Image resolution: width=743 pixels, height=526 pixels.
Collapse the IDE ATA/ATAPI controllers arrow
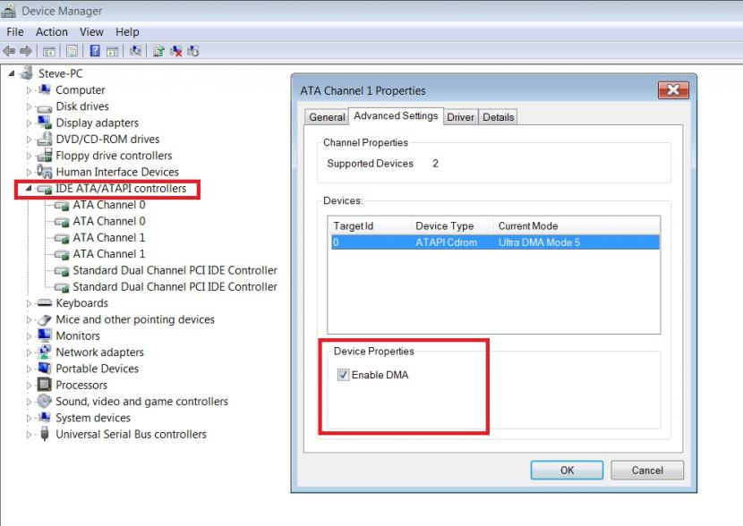29,188
